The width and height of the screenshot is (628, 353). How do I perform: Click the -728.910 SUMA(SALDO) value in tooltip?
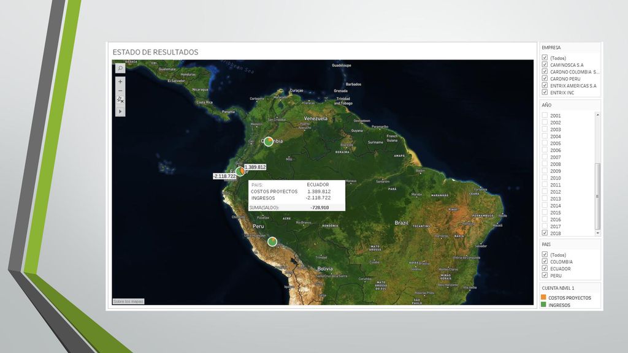click(x=320, y=208)
